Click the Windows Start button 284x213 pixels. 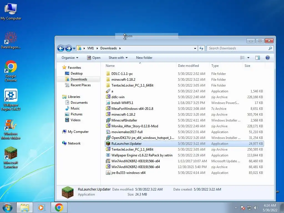7,207
